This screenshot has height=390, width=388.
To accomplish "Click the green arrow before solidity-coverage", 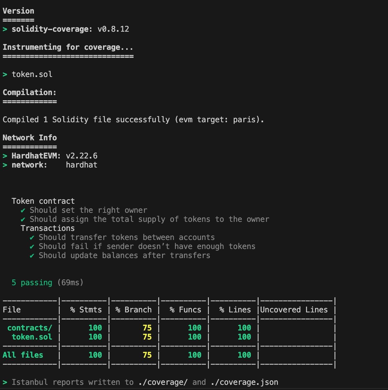I will click(x=5, y=29).
